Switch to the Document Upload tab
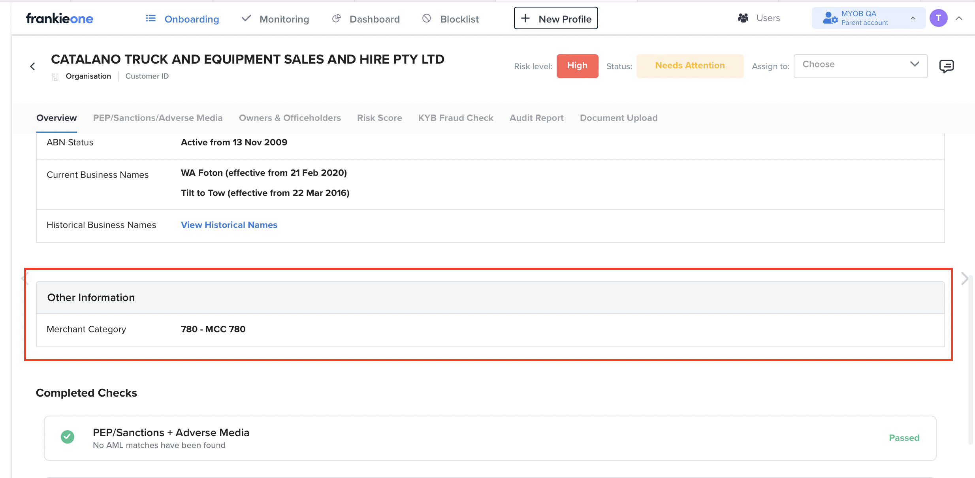 pos(619,118)
